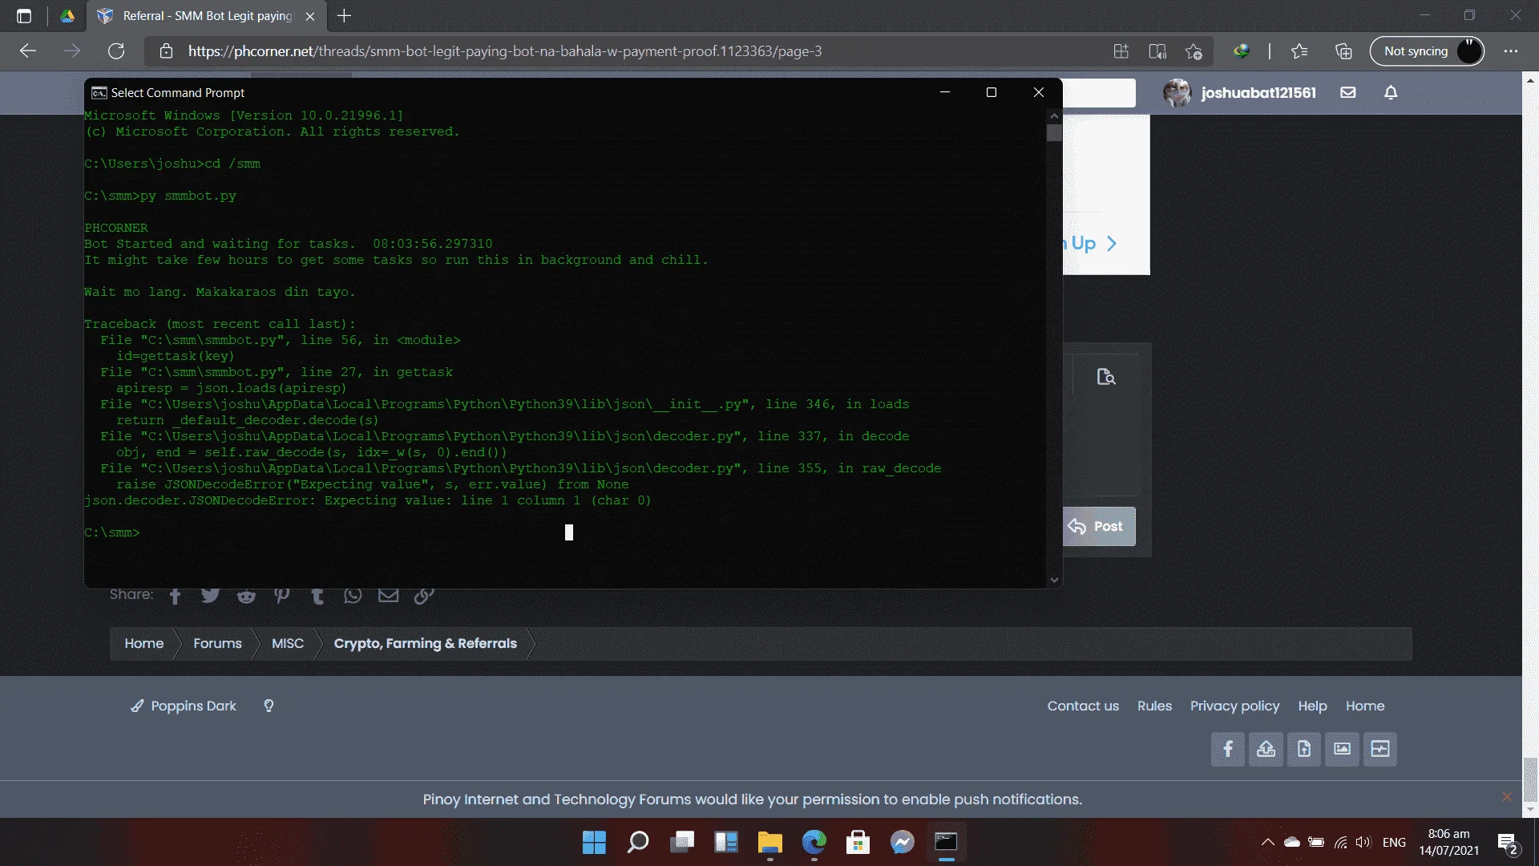Close the Referral SMM Bot tab
This screenshot has width=1539, height=866.
(310, 16)
